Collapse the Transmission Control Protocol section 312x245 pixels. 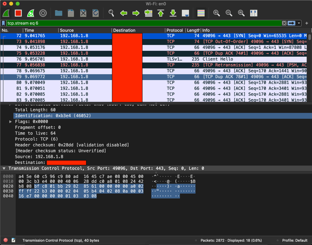coord(4,169)
